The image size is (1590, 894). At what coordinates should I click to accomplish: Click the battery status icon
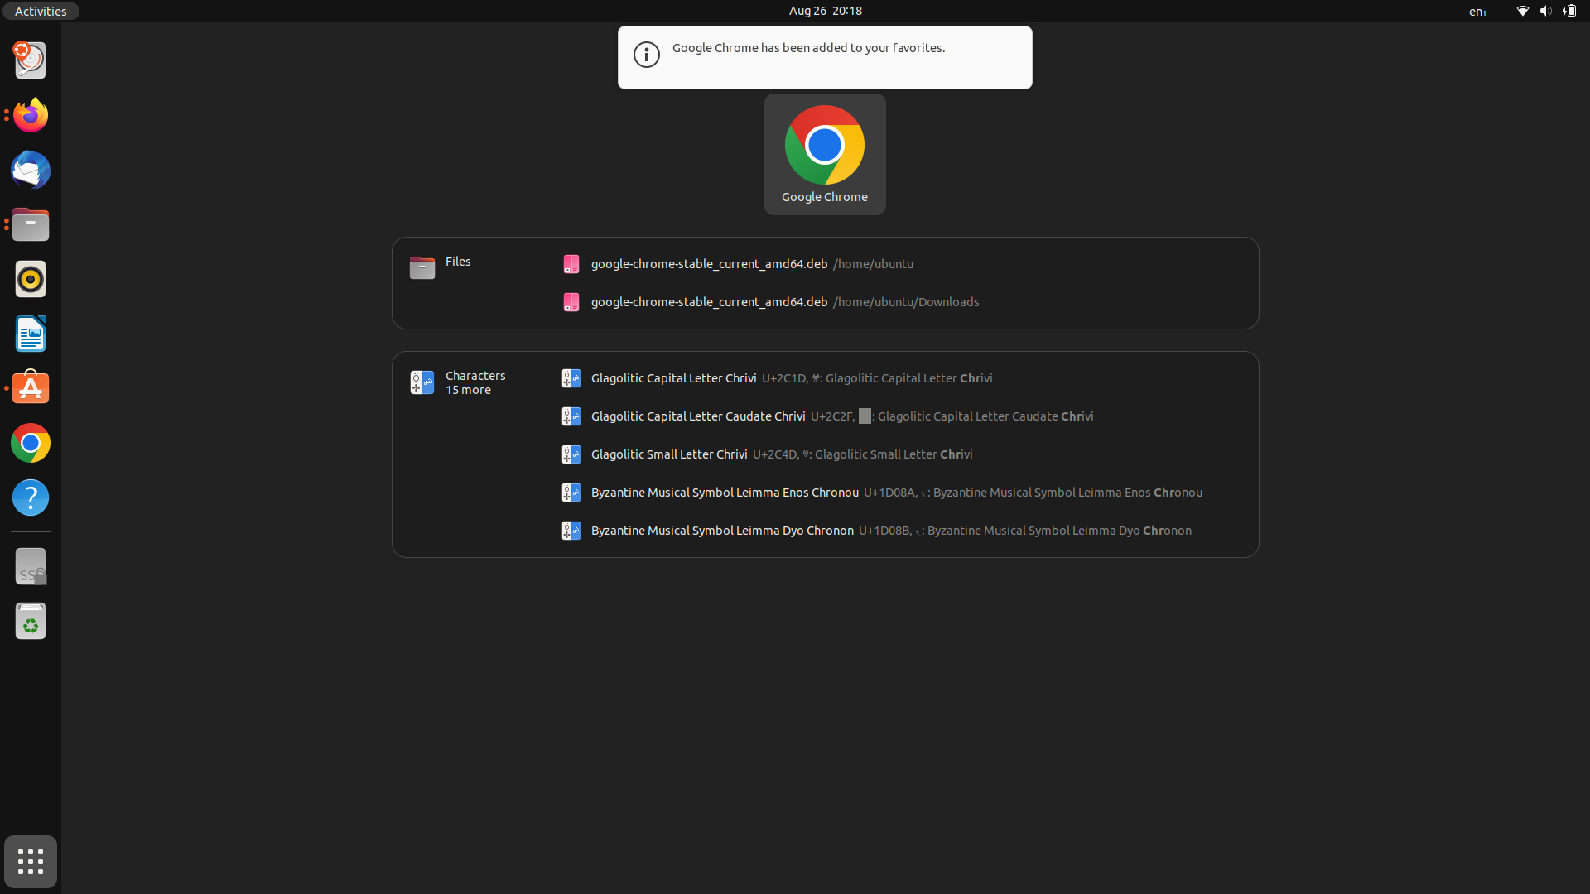click(1569, 11)
